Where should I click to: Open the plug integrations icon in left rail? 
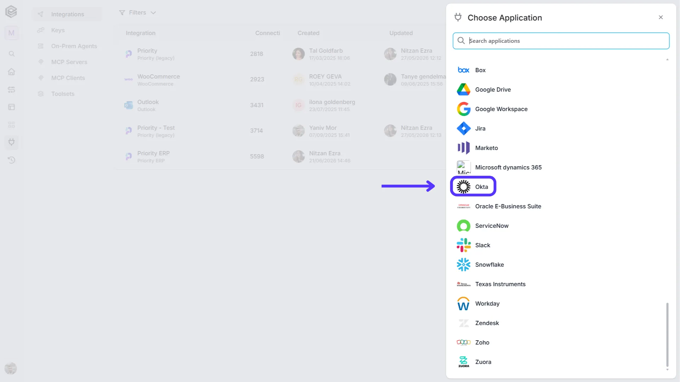[x=12, y=142]
